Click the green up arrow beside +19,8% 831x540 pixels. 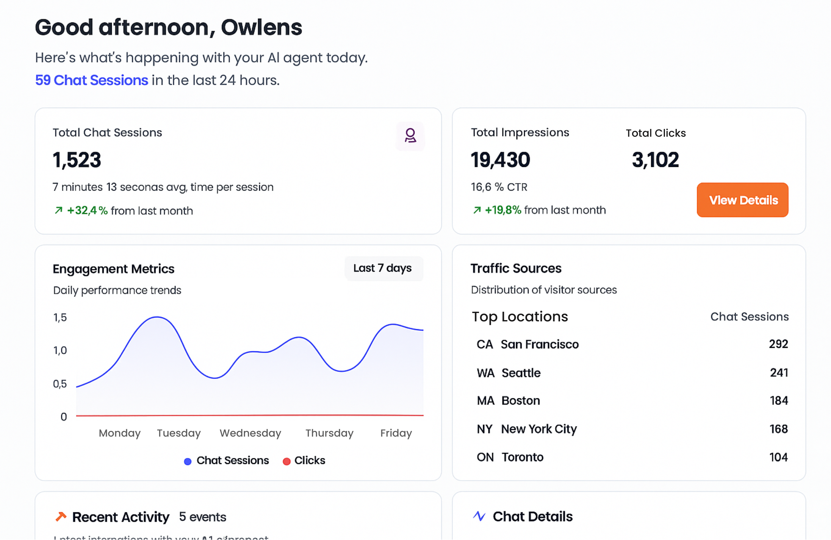tap(477, 210)
